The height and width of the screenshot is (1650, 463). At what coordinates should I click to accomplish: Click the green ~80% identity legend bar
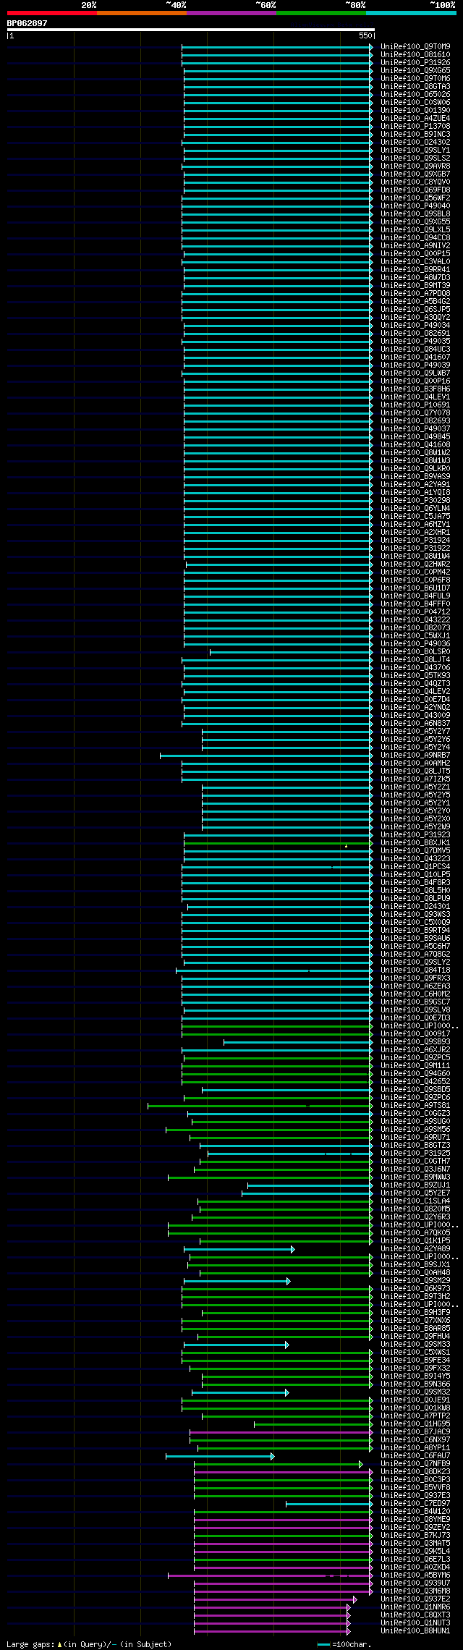[321, 13]
